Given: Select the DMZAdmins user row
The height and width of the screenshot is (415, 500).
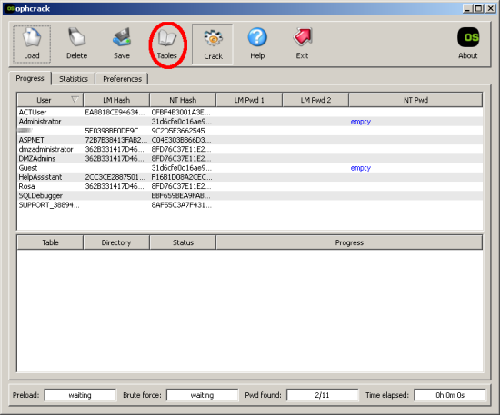Looking at the screenshot, I should pos(250,158).
